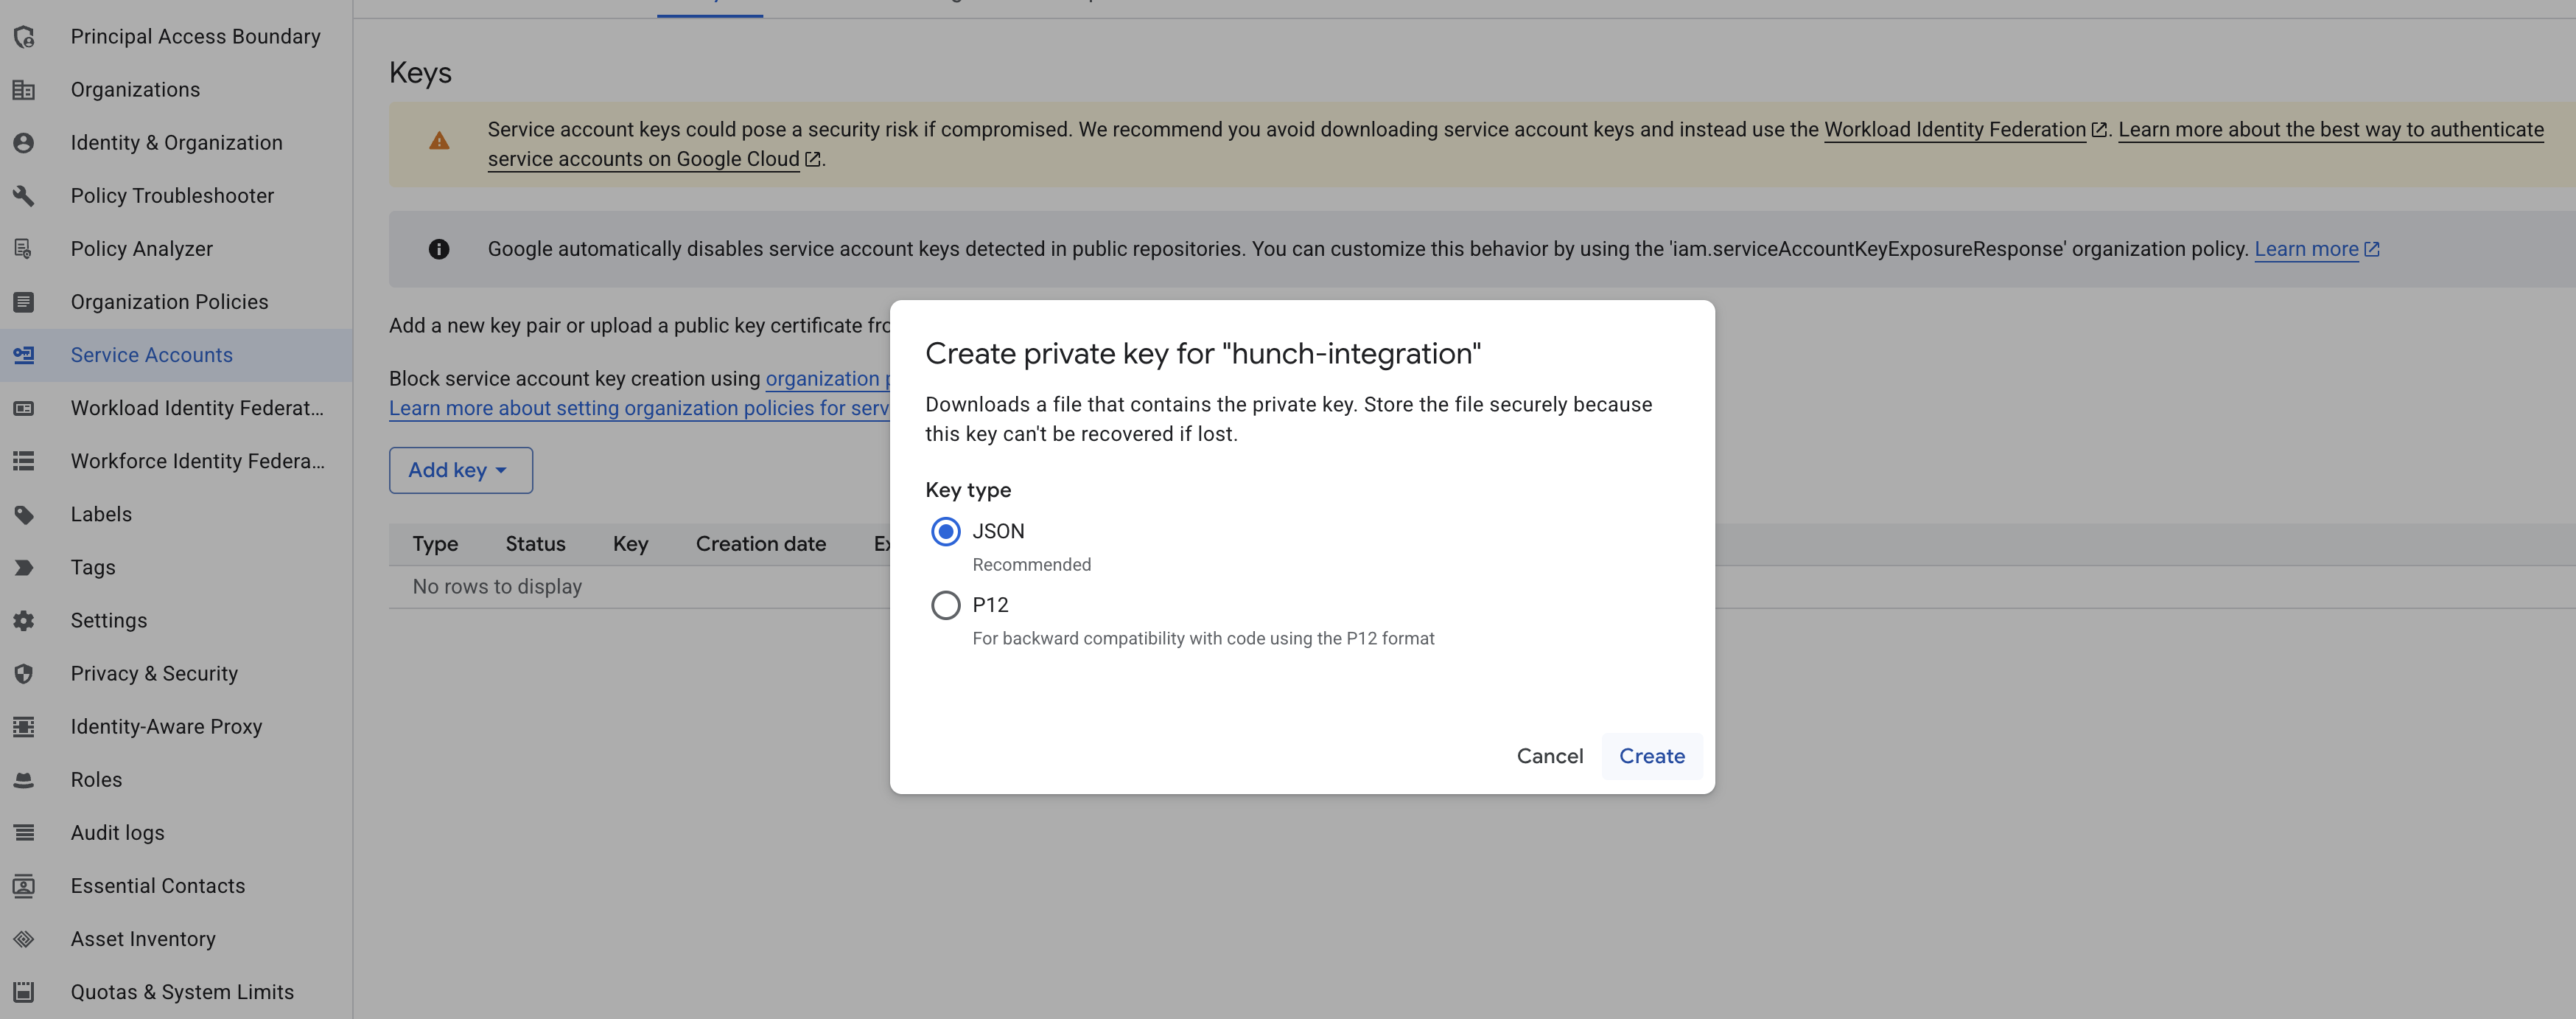Click the Creation date column header
Image resolution: width=2576 pixels, height=1019 pixels.
[760, 543]
